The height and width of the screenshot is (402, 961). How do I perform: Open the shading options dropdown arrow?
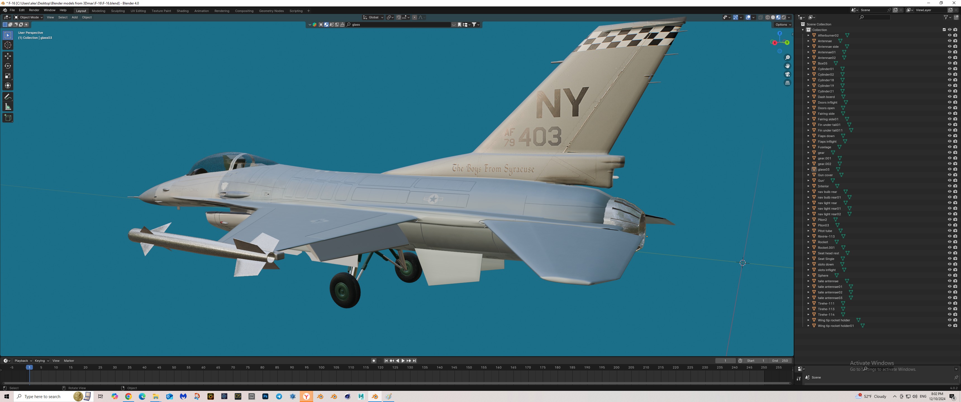(x=789, y=17)
